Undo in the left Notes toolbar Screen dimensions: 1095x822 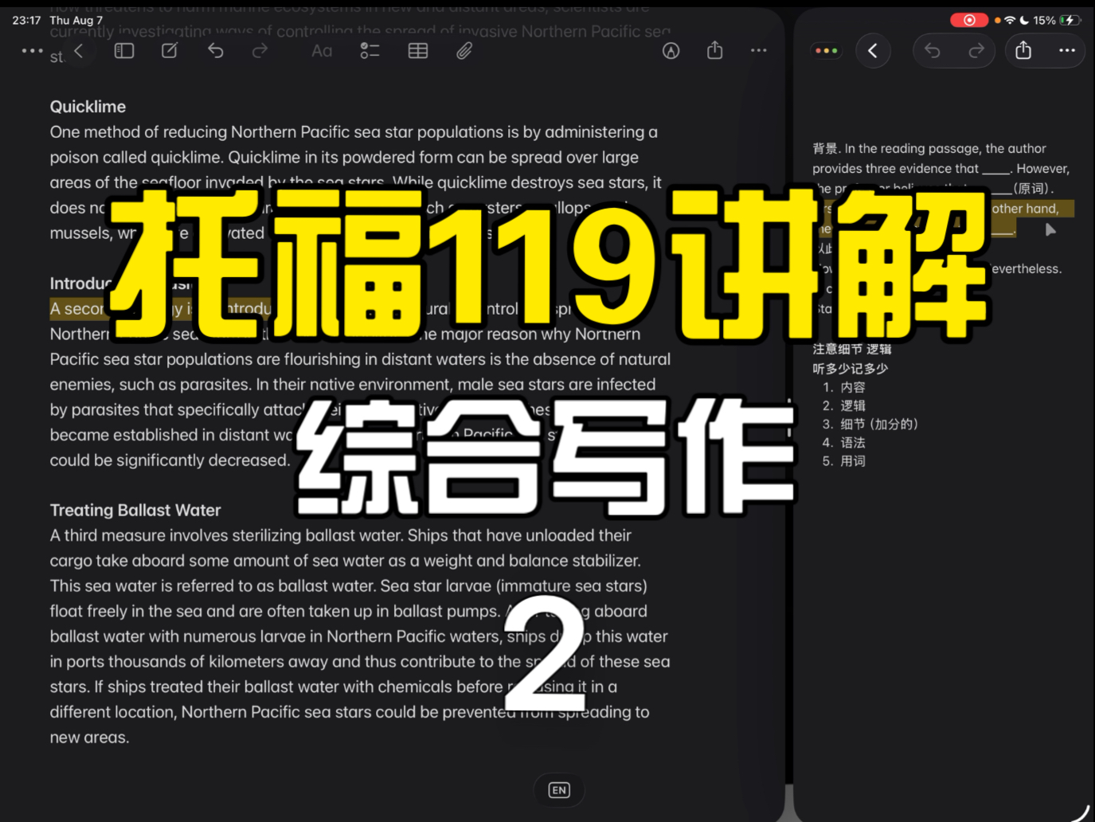point(216,51)
